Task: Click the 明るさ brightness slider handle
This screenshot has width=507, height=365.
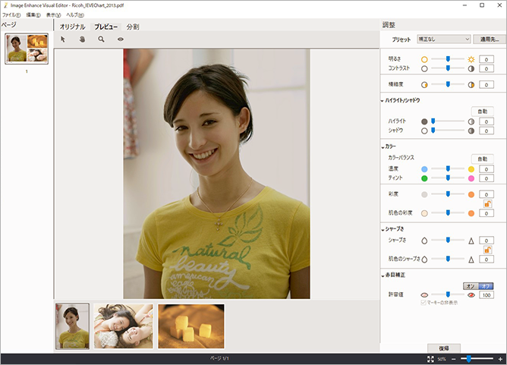Action: click(x=449, y=58)
